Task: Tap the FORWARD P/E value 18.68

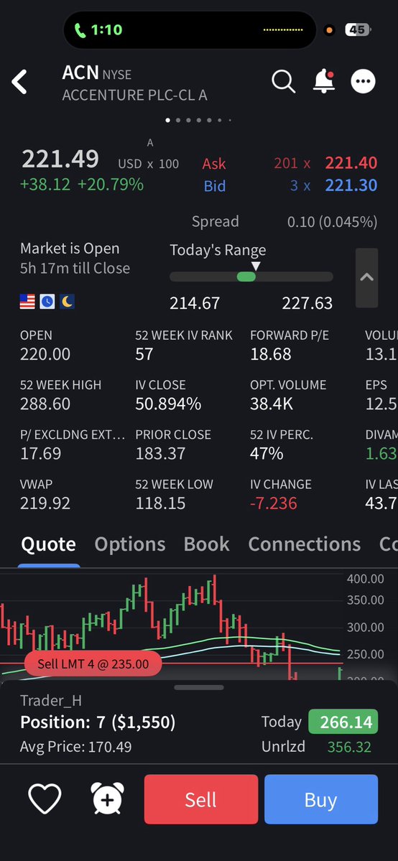Action: tap(270, 354)
